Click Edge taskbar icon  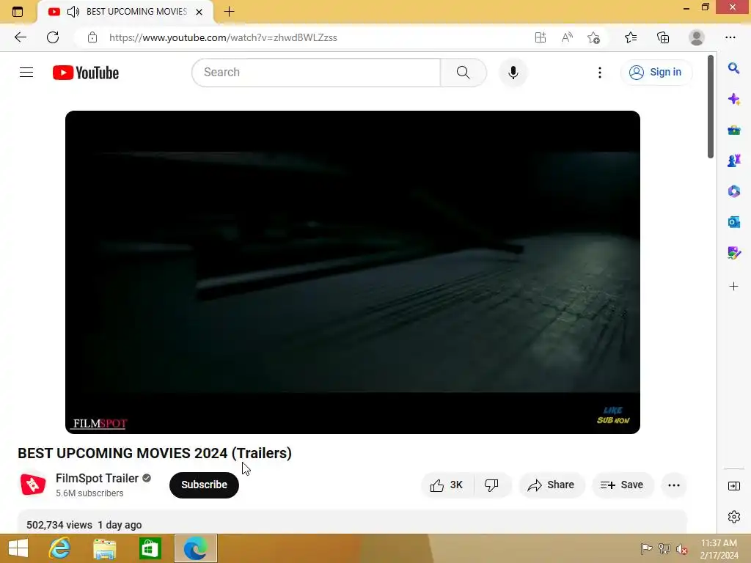click(x=195, y=548)
